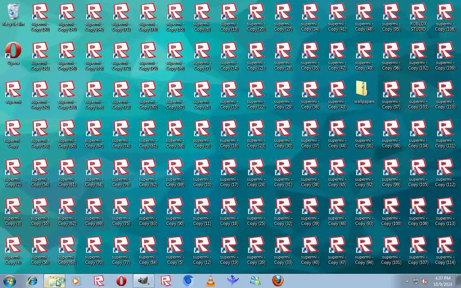Select supermi - Copy (13) shortcut

(229, 17)
